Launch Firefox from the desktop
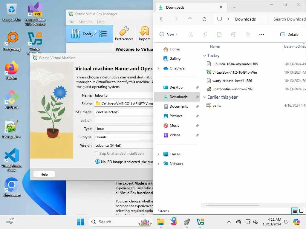The image size is (306, 229). pos(12,70)
